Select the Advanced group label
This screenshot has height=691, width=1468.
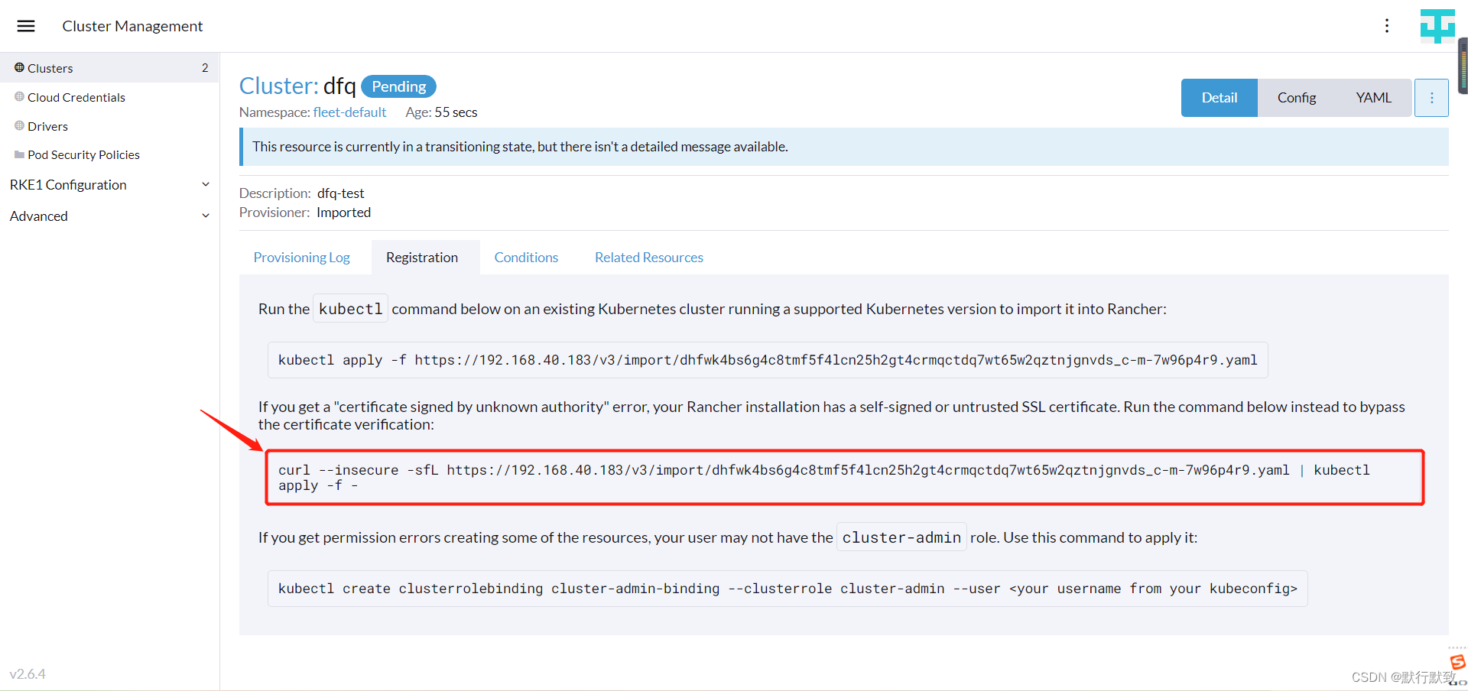point(38,216)
